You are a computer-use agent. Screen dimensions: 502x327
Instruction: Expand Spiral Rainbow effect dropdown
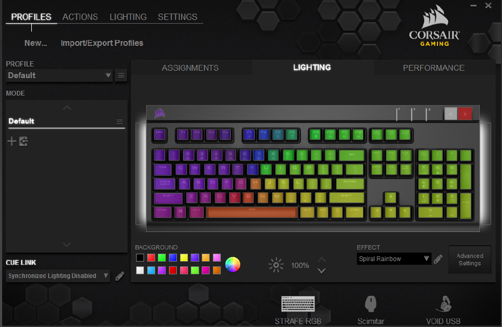pos(394,259)
